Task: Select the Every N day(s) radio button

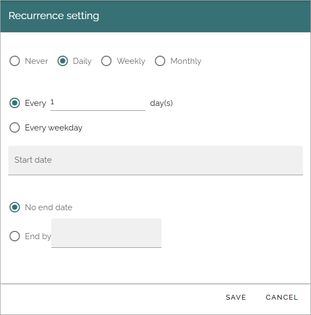Action: (15, 103)
